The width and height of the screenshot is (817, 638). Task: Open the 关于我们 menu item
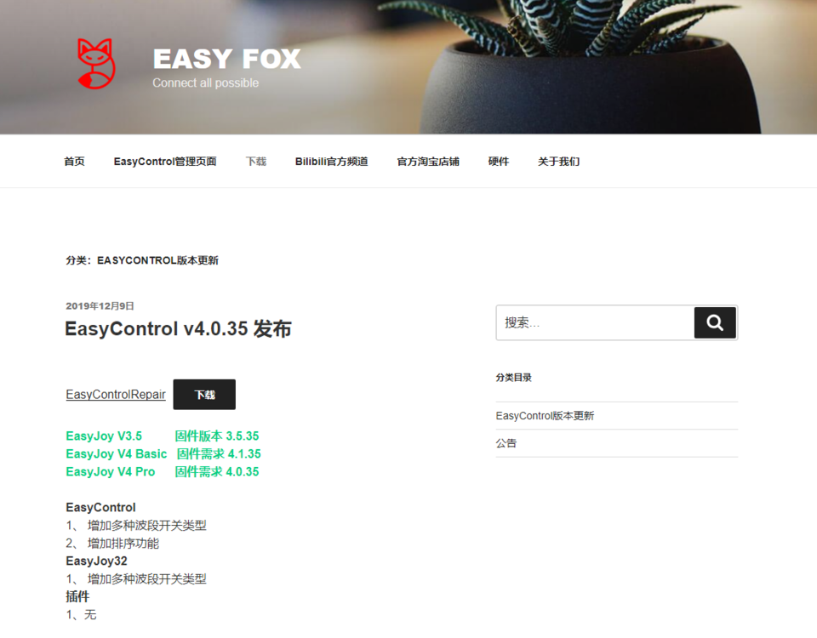(558, 162)
